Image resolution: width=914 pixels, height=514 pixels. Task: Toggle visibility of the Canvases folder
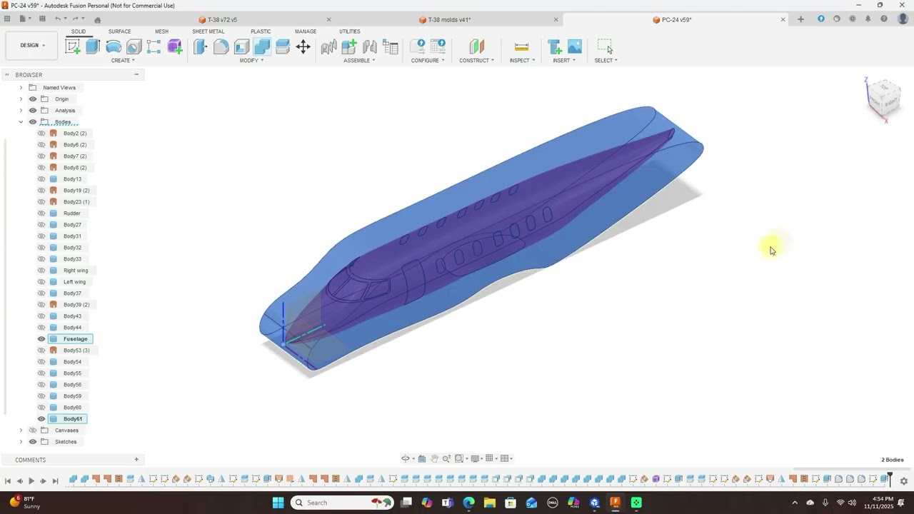click(x=33, y=430)
